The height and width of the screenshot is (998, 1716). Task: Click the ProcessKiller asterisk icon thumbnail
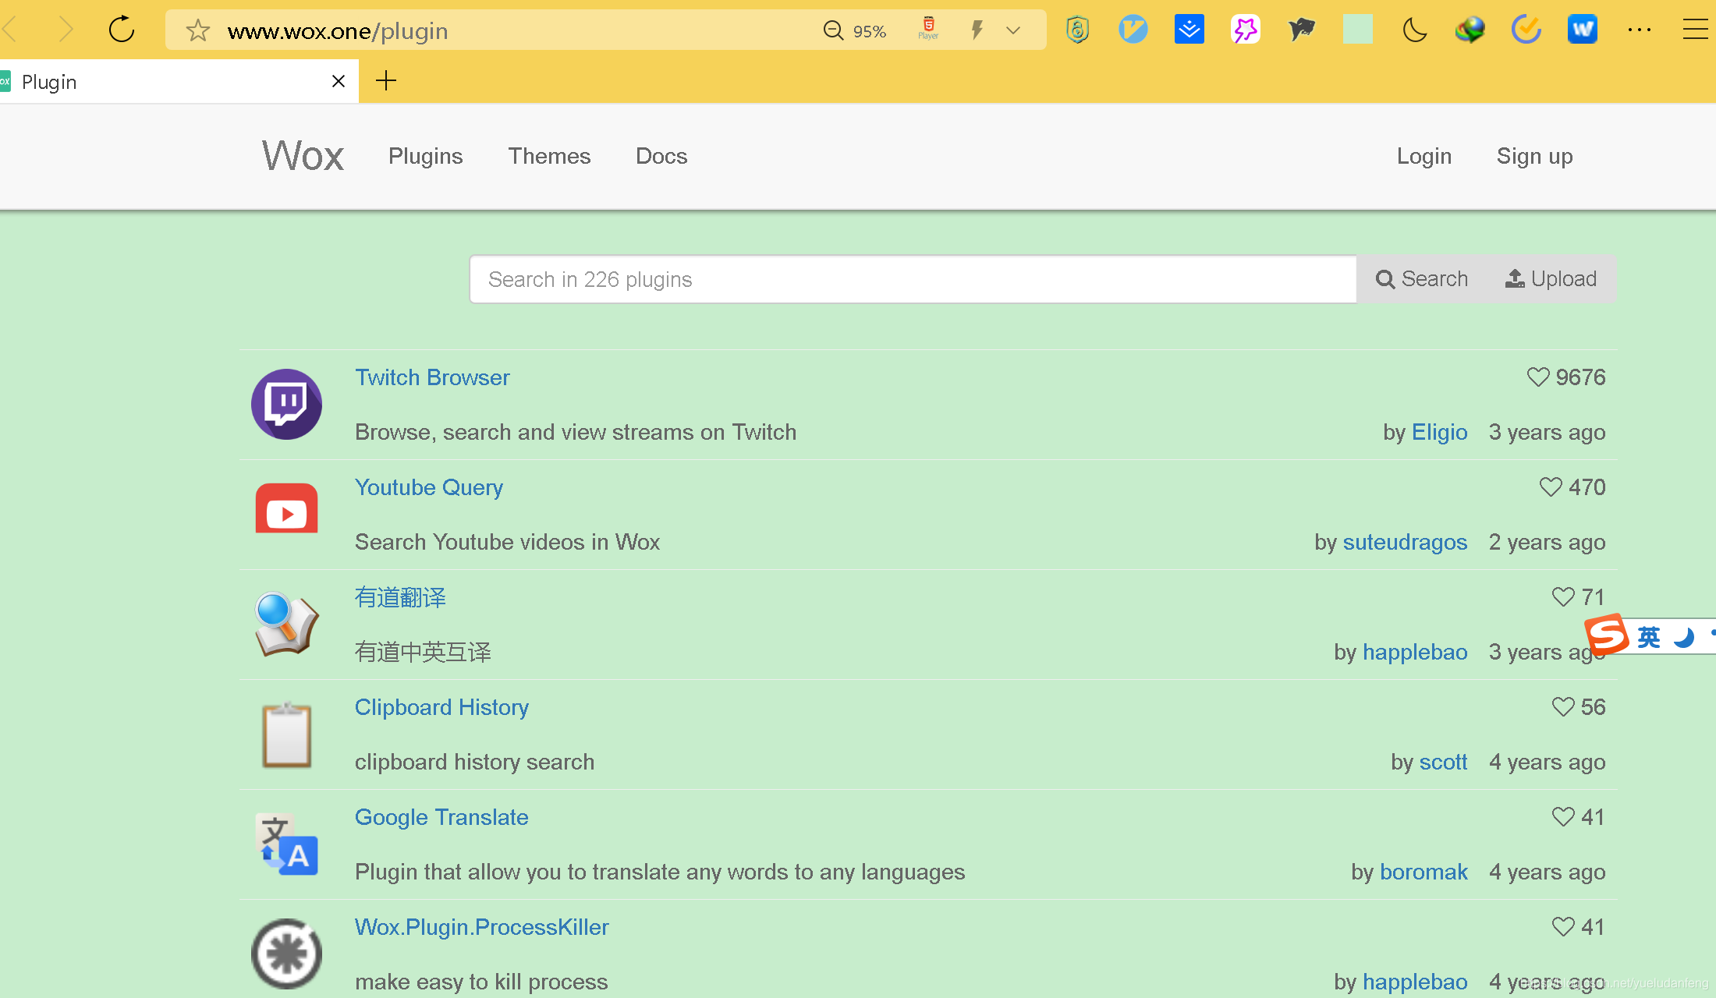pos(286,954)
